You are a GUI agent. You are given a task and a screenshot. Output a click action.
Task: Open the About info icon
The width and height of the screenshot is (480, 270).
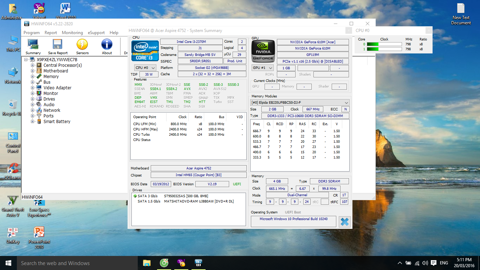pyautogui.click(x=107, y=46)
